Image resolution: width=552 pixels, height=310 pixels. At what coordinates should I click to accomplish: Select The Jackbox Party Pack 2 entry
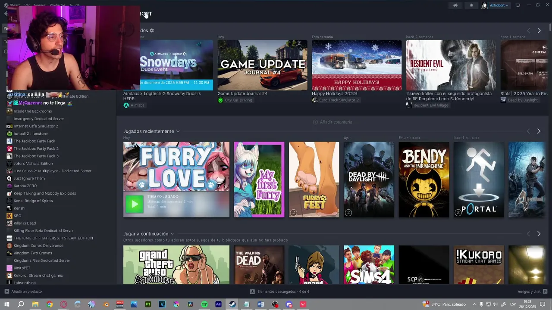click(x=36, y=149)
